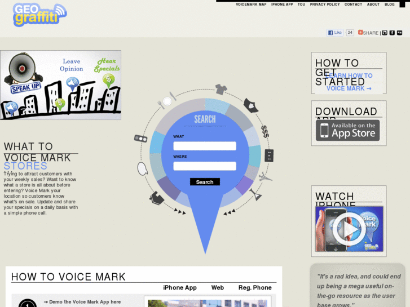Click the GEOgraffiti logo
The width and height of the screenshot is (410, 307).
point(39,15)
